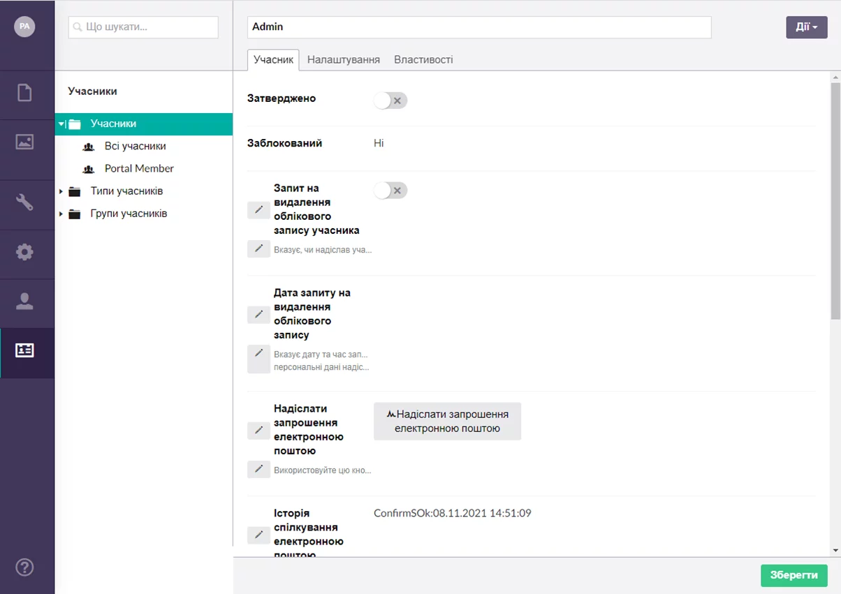Image resolution: width=841 pixels, height=594 pixels.
Task: Open the Media section image icon
Action: pos(24,142)
